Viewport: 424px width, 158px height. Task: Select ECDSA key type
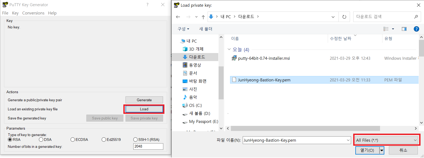pyautogui.click(x=73, y=140)
